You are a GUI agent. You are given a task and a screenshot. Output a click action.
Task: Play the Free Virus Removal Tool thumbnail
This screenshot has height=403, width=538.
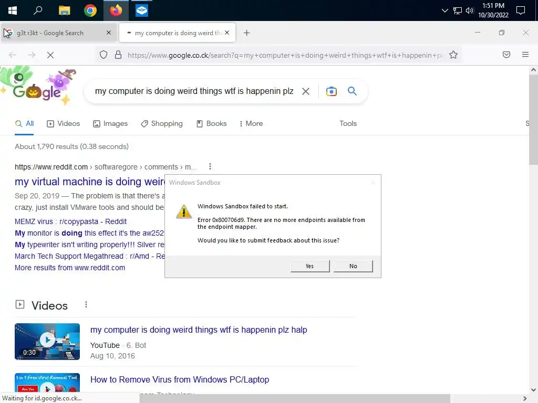click(47, 383)
